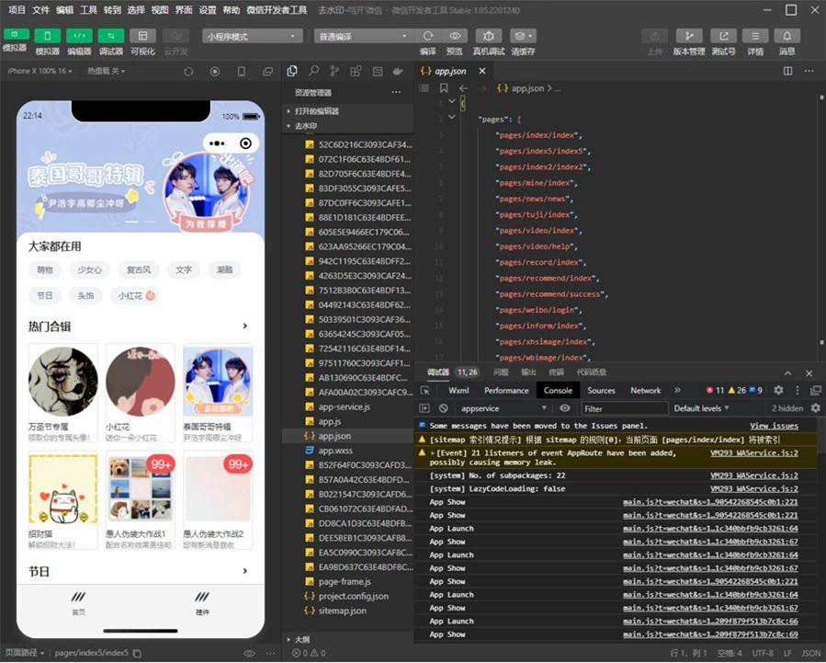Open 版本管理 version control icon
826x663 pixels.
(688, 35)
